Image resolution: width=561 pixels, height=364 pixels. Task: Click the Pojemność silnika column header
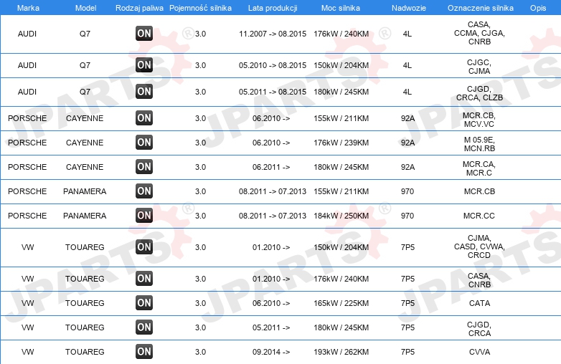coord(200,8)
